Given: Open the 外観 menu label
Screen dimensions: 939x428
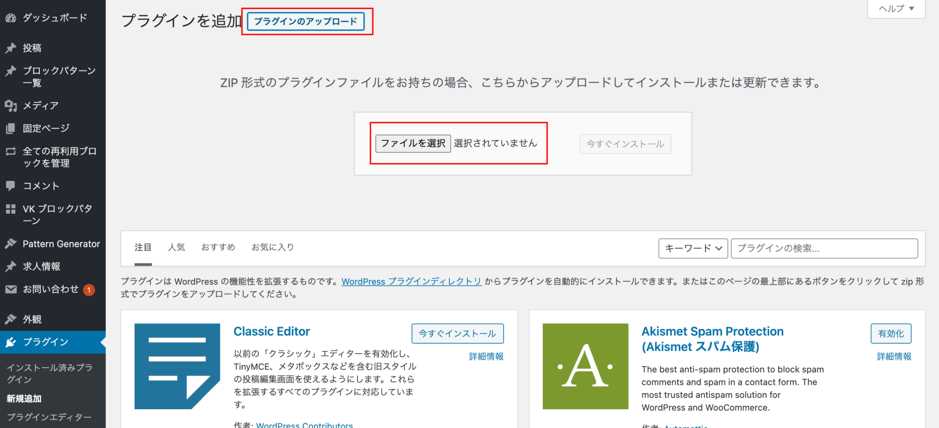Looking at the screenshot, I should [32, 319].
